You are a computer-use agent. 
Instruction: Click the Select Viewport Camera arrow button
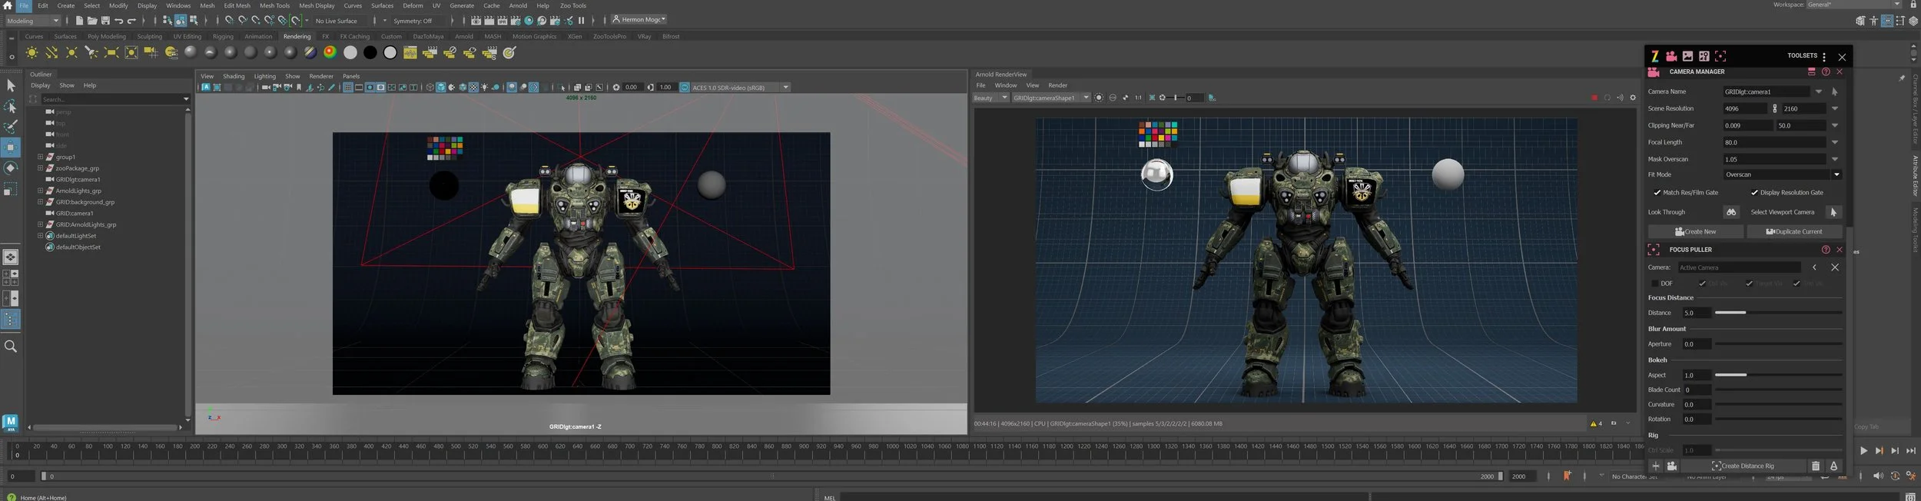[1833, 212]
